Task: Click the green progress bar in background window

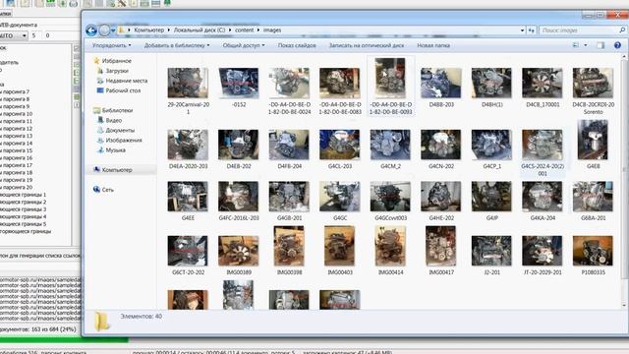Action: 64,339
